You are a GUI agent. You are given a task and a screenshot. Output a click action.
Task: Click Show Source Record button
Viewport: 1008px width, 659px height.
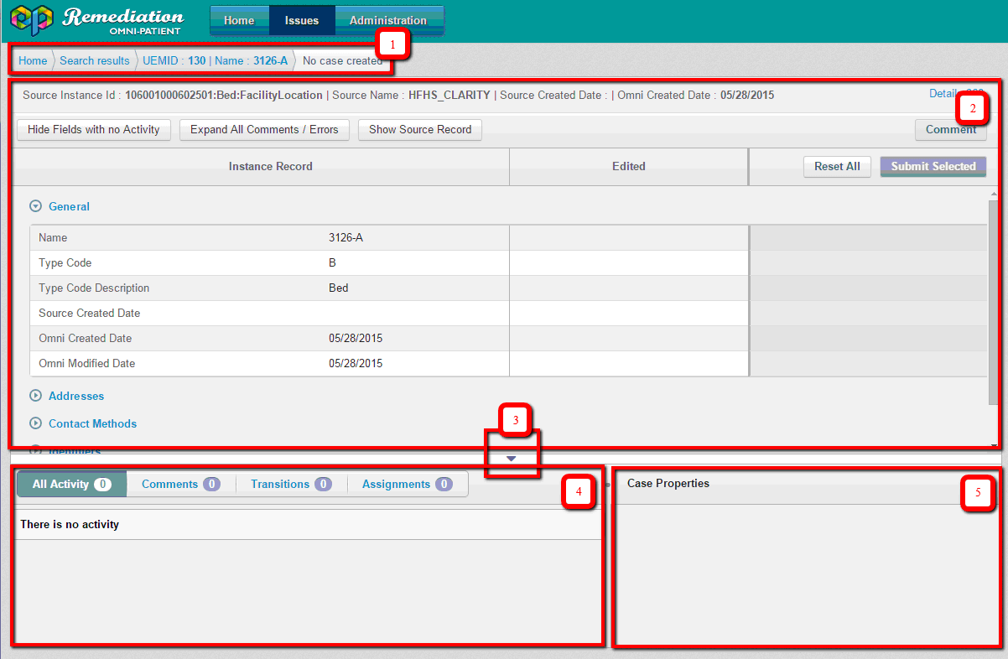pyautogui.click(x=420, y=130)
